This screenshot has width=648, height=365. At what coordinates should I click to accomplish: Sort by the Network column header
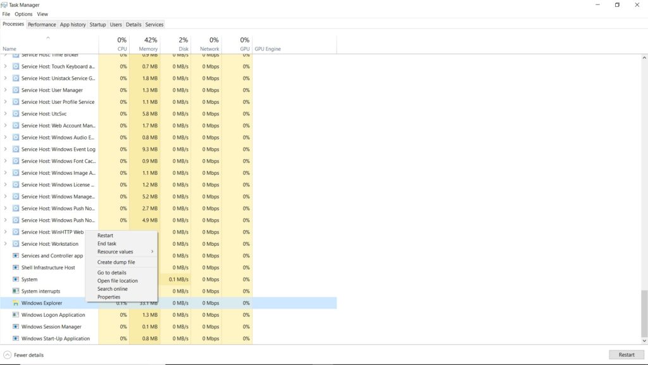pos(206,44)
